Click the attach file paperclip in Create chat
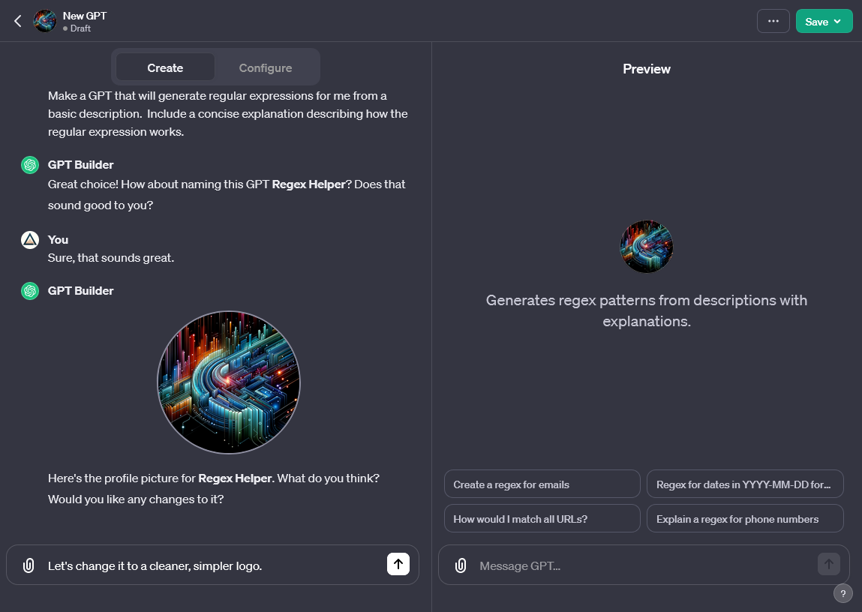Screen dimensions: 862x612 coord(29,565)
